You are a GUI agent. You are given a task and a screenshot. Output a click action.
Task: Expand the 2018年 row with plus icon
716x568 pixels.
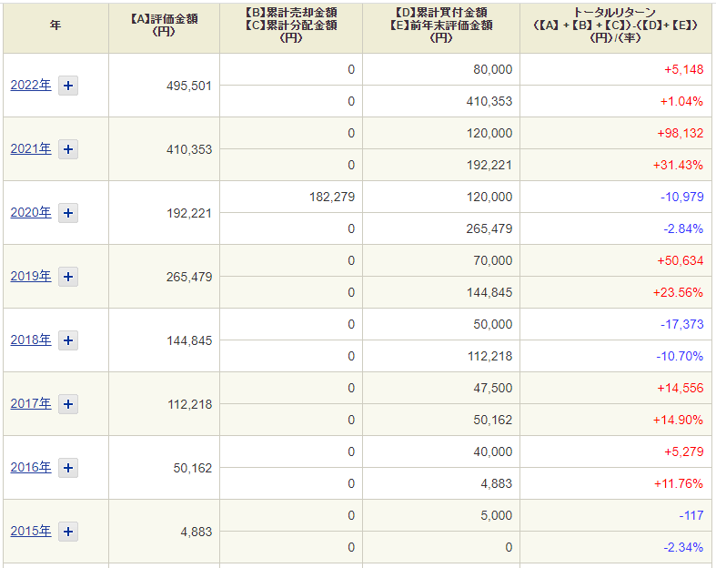[68, 340]
